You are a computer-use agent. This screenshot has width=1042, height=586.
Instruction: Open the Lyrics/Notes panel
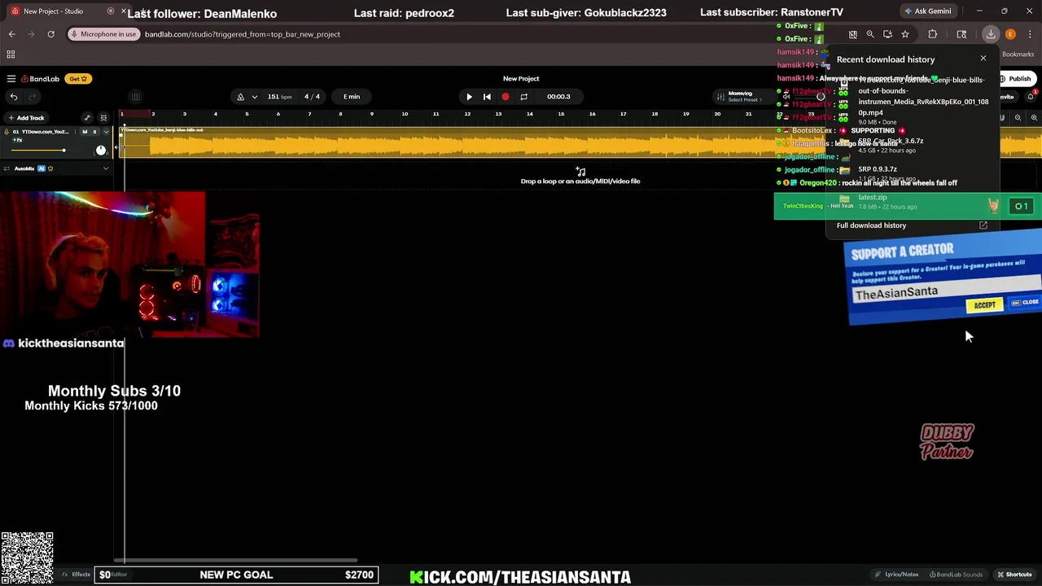(x=897, y=575)
